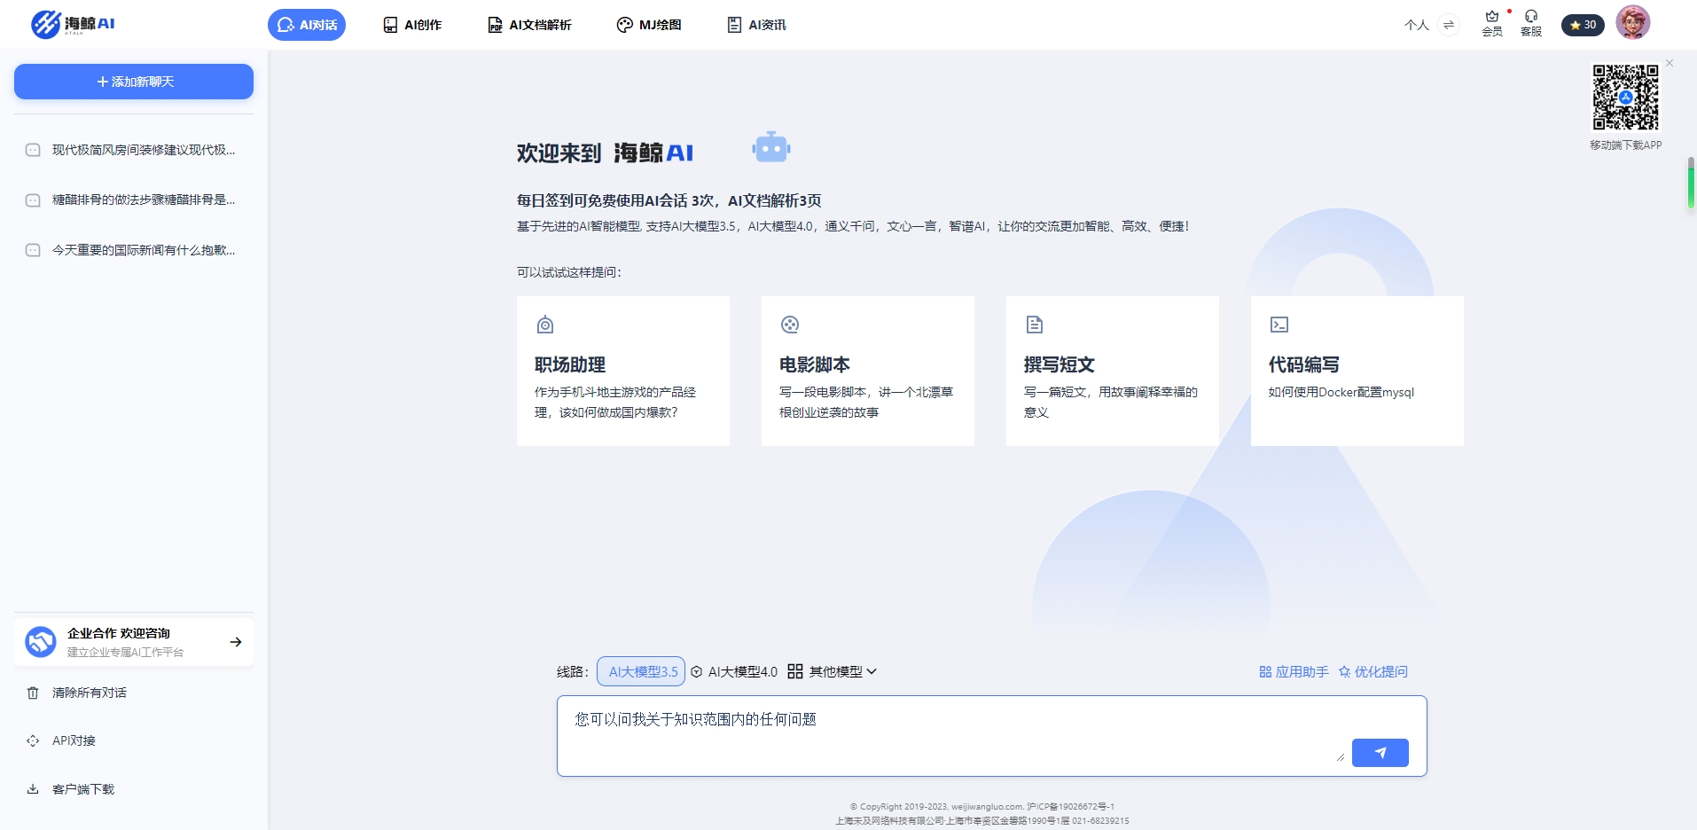1697x830 pixels.
Task: Click the 职场助理 card icon
Action: (545, 325)
